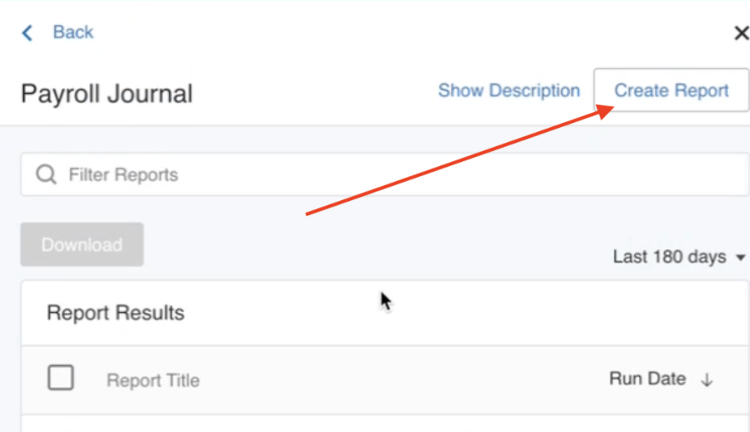Open the Last 180 days dropdown

tap(669, 257)
